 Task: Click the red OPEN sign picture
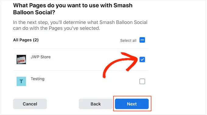21,60
